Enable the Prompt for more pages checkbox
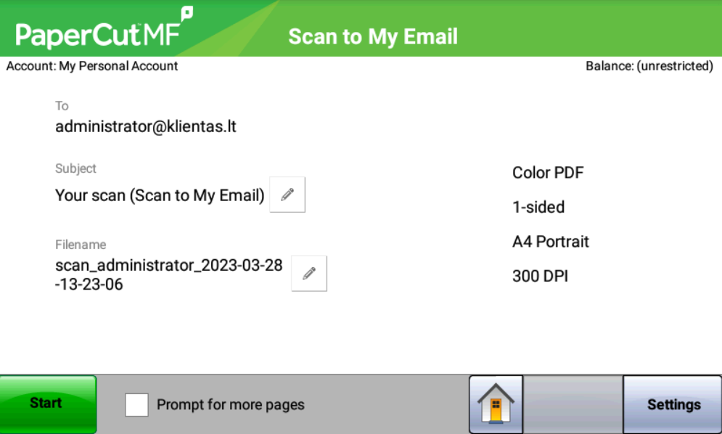The width and height of the screenshot is (722, 434). pos(136,405)
